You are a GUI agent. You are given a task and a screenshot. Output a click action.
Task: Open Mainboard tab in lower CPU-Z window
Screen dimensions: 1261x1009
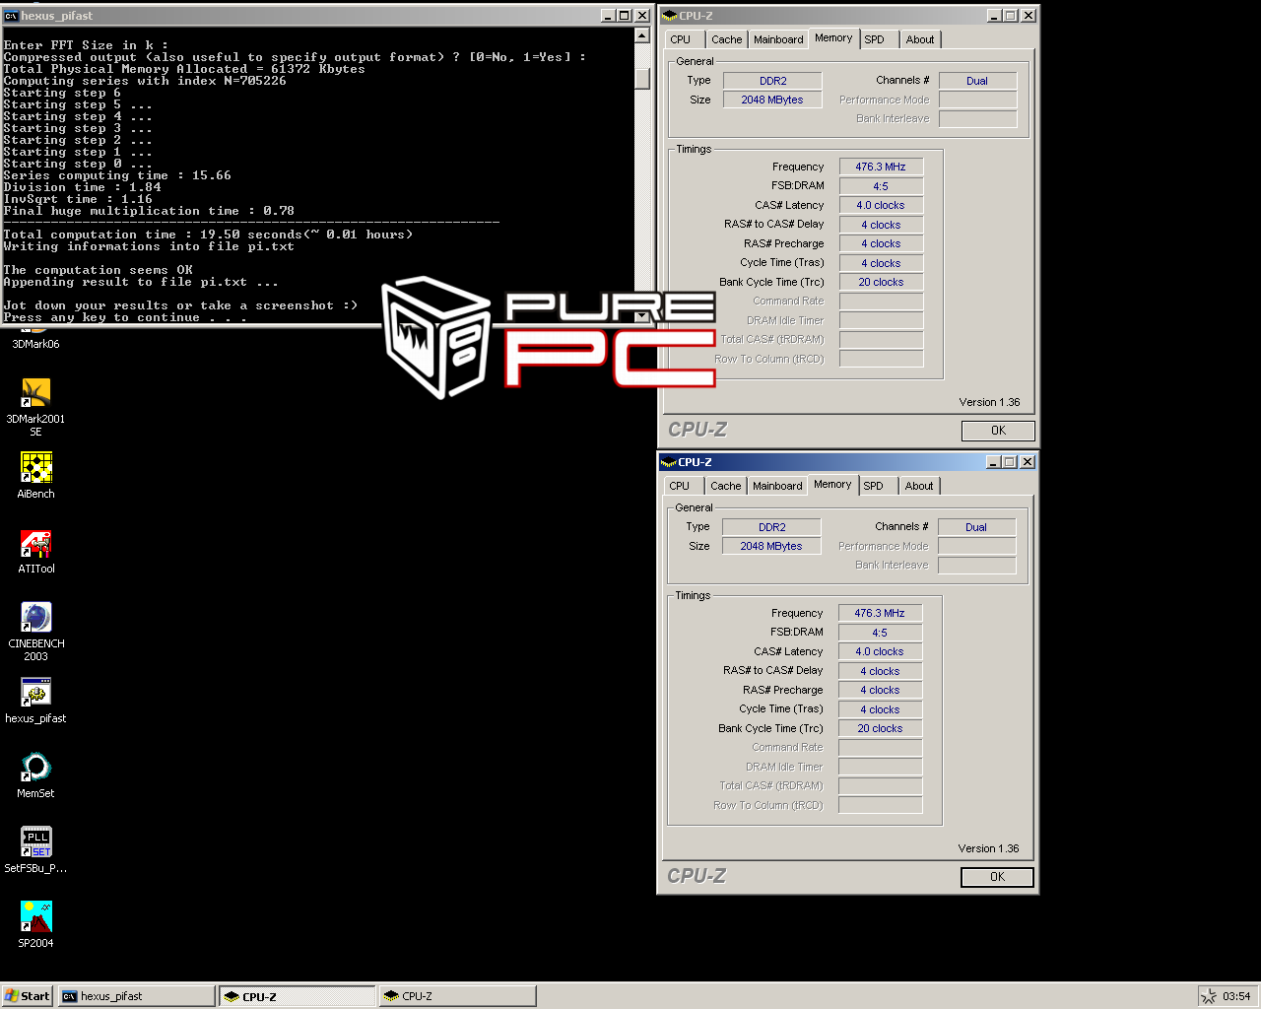coord(777,486)
